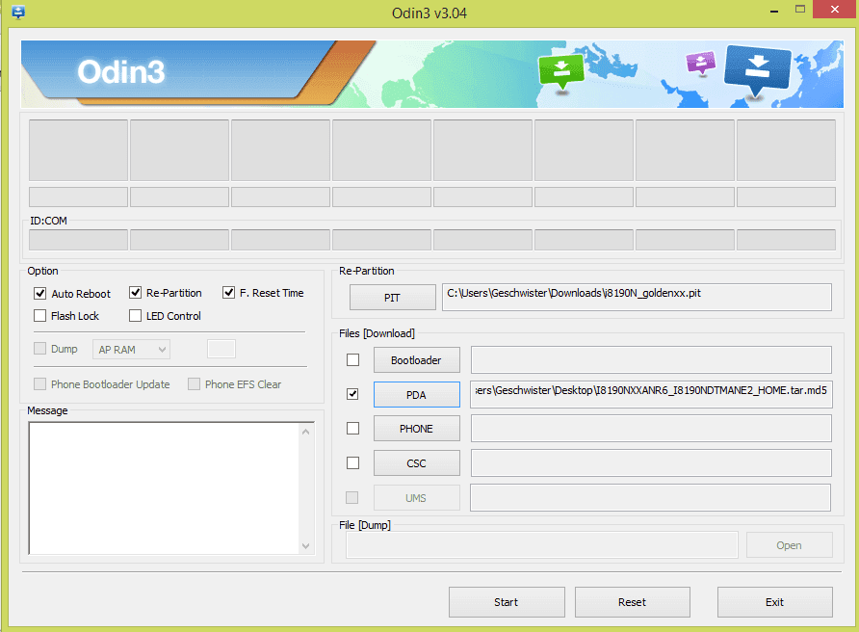
Task: Check the CSC file checkbox
Action: click(352, 463)
